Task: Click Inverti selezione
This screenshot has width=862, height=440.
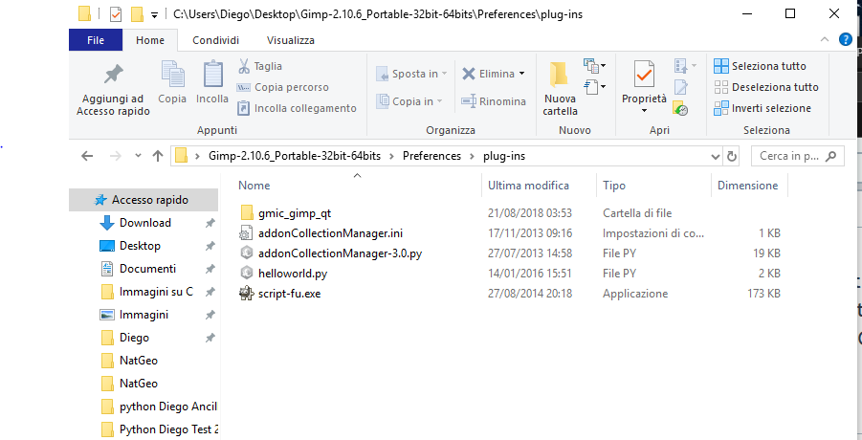Action: [x=762, y=108]
